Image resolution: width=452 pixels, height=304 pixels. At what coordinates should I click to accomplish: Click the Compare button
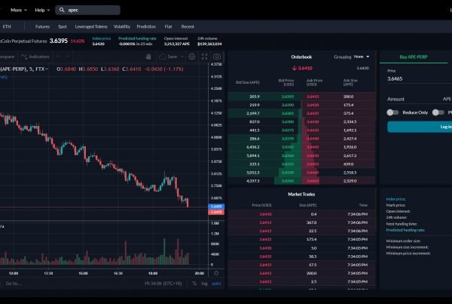point(7,57)
